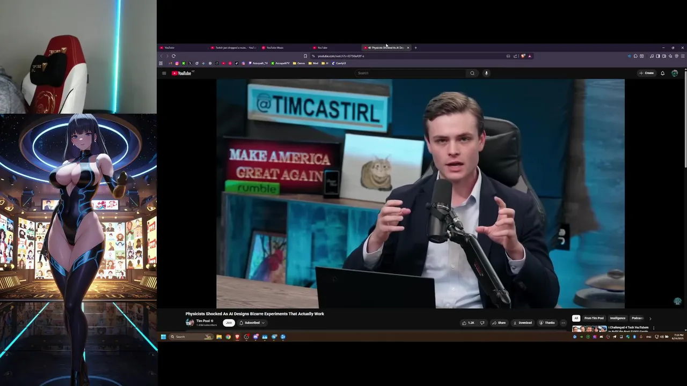Open the Leo AI star icon
This screenshot has height=386, width=687.
click(x=670, y=56)
